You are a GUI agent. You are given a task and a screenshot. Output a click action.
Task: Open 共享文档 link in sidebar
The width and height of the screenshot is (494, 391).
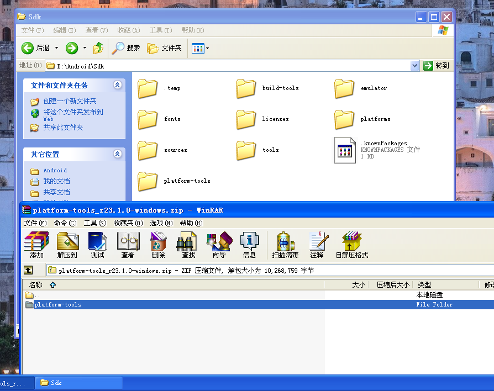(x=56, y=192)
